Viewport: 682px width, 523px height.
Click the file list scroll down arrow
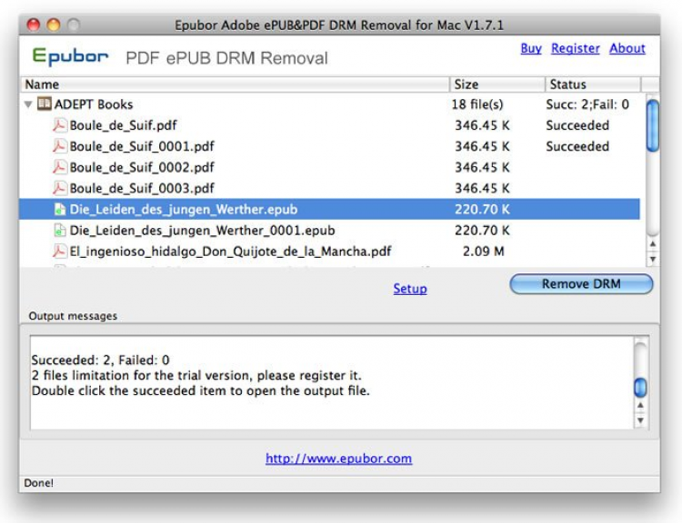coord(652,260)
